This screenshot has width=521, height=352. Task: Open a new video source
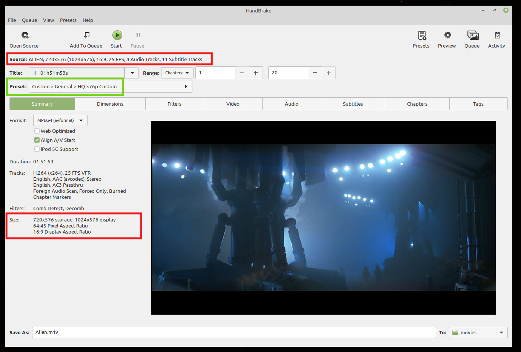point(24,39)
